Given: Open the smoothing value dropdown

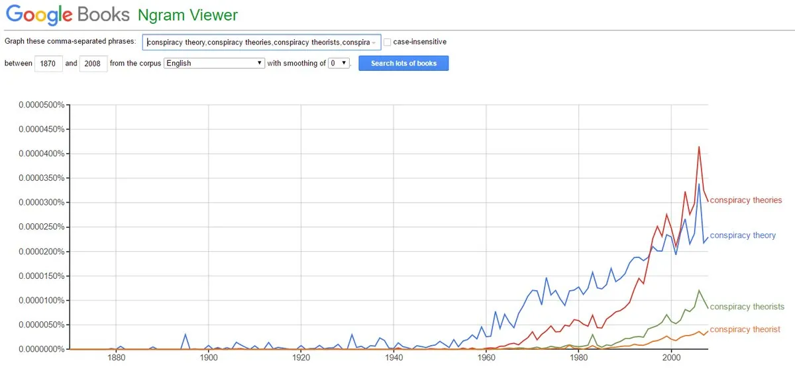Looking at the screenshot, I should pos(339,63).
